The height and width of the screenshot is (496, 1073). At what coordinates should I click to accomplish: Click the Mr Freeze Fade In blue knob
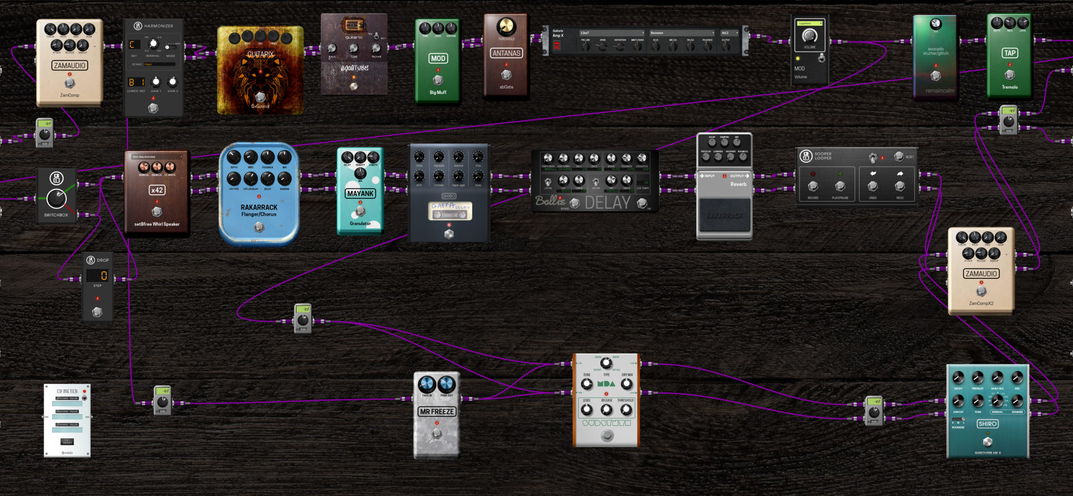click(x=427, y=384)
